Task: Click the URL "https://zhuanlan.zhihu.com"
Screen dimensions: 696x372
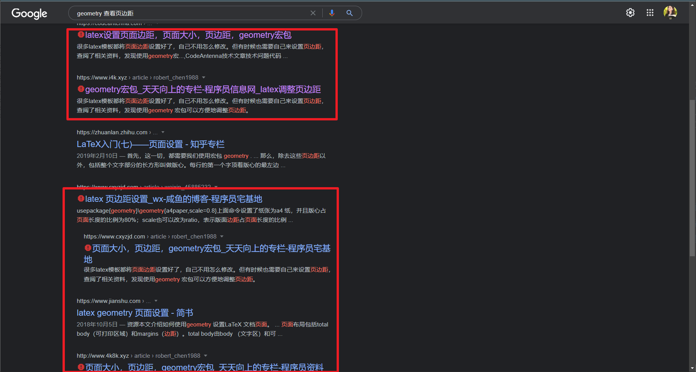Action: [x=112, y=132]
